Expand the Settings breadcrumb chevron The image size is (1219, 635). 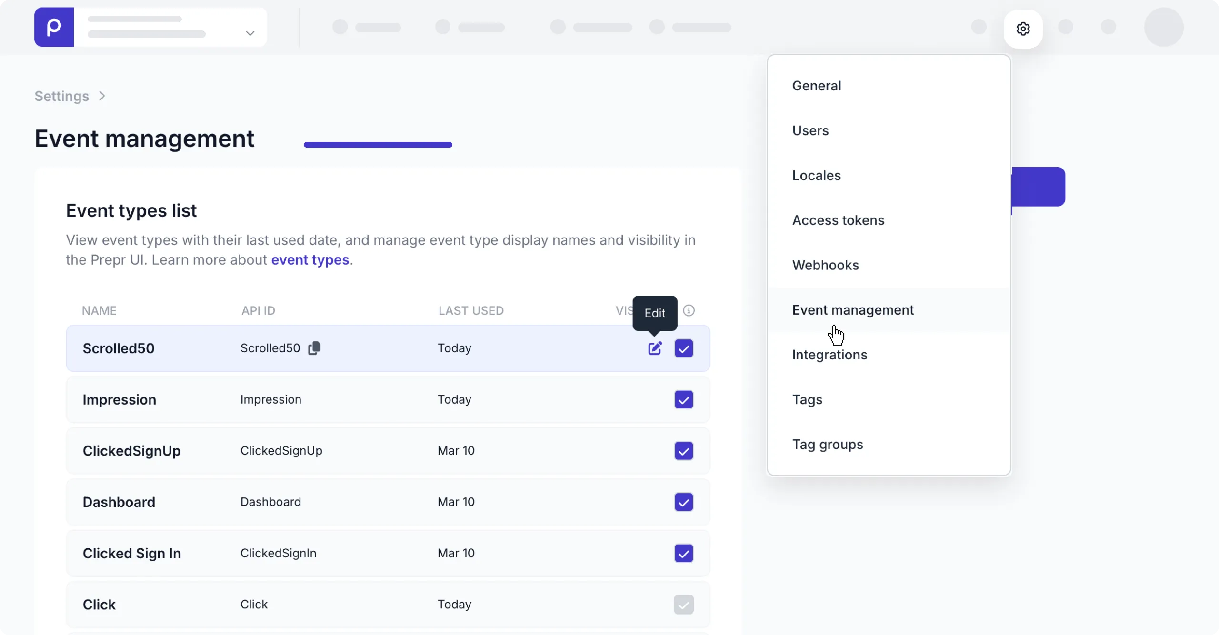(x=101, y=96)
